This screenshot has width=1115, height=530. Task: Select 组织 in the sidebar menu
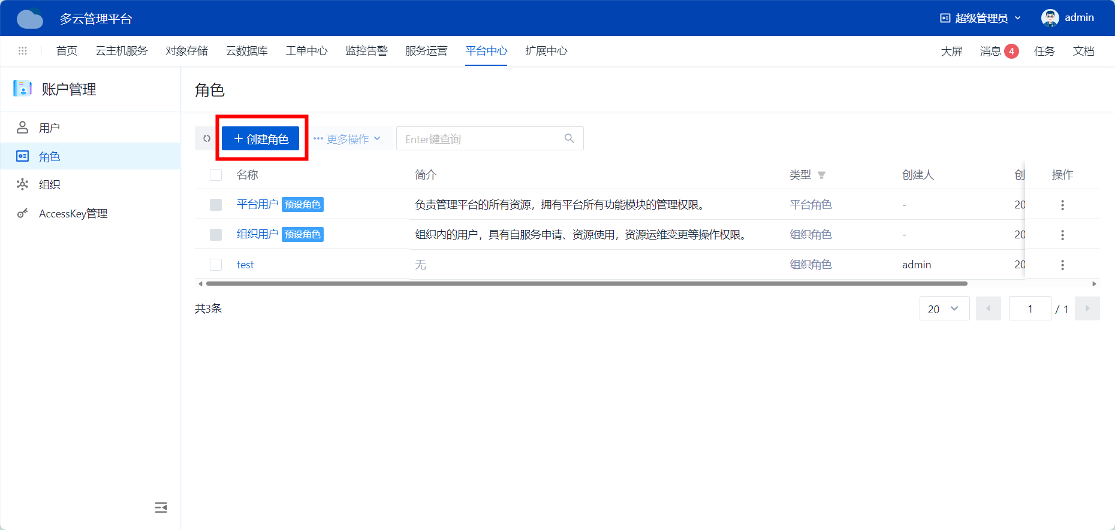pos(49,184)
